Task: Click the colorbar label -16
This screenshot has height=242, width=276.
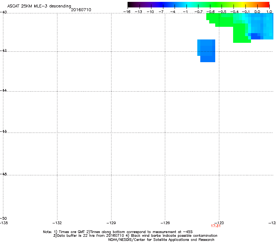Action: [127, 12]
